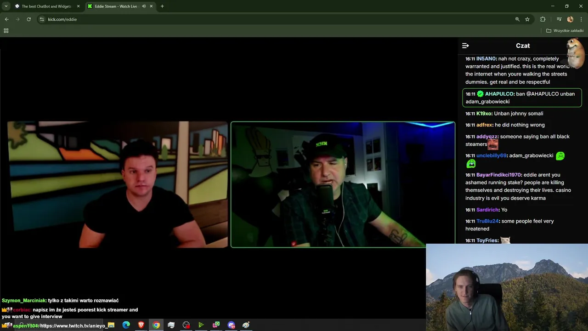Click the webcam overlay with mountain background
Screen dimensions: 588x331
coord(507,287)
